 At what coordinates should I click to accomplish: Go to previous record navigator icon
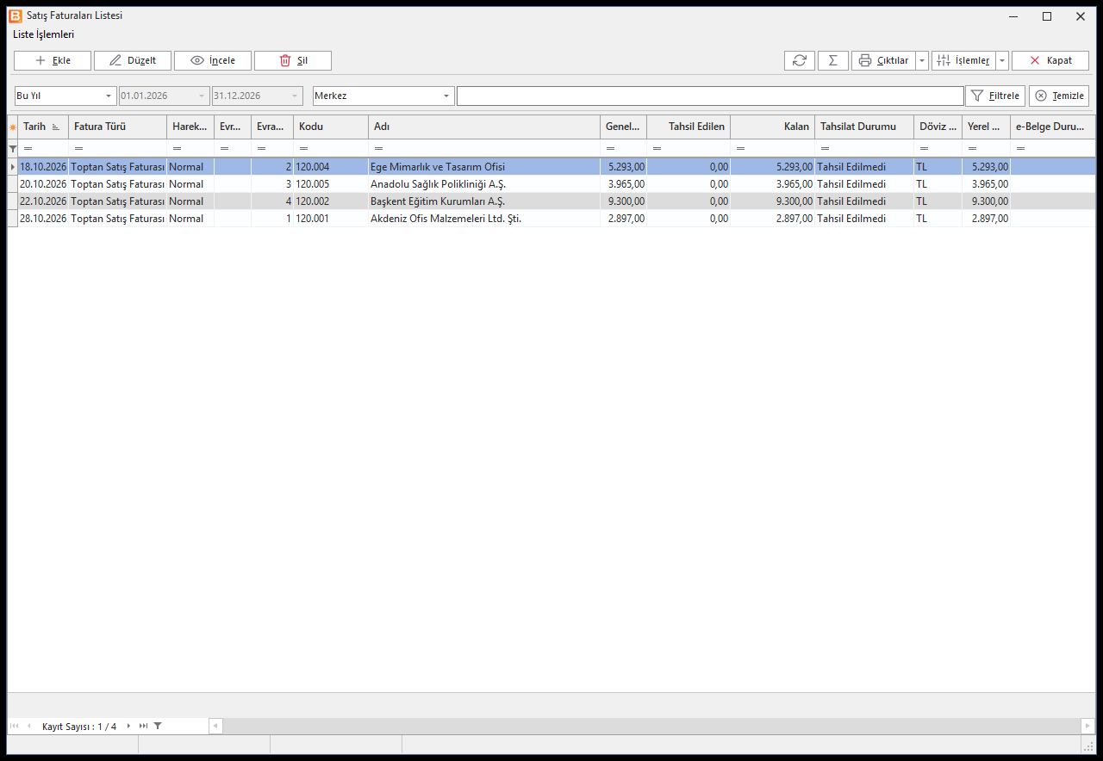pos(28,727)
